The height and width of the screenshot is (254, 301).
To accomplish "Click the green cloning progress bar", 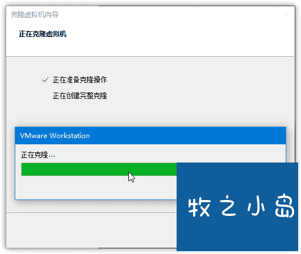I will (99, 169).
